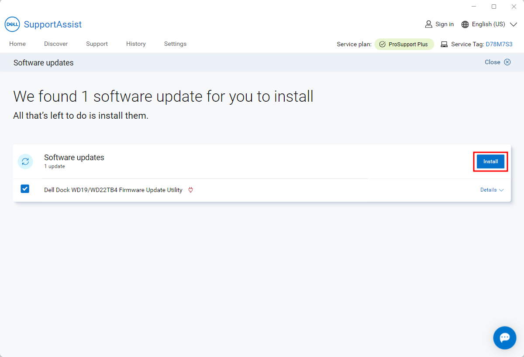
Task: Click the '1 update' count text
Action: (55, 166)
